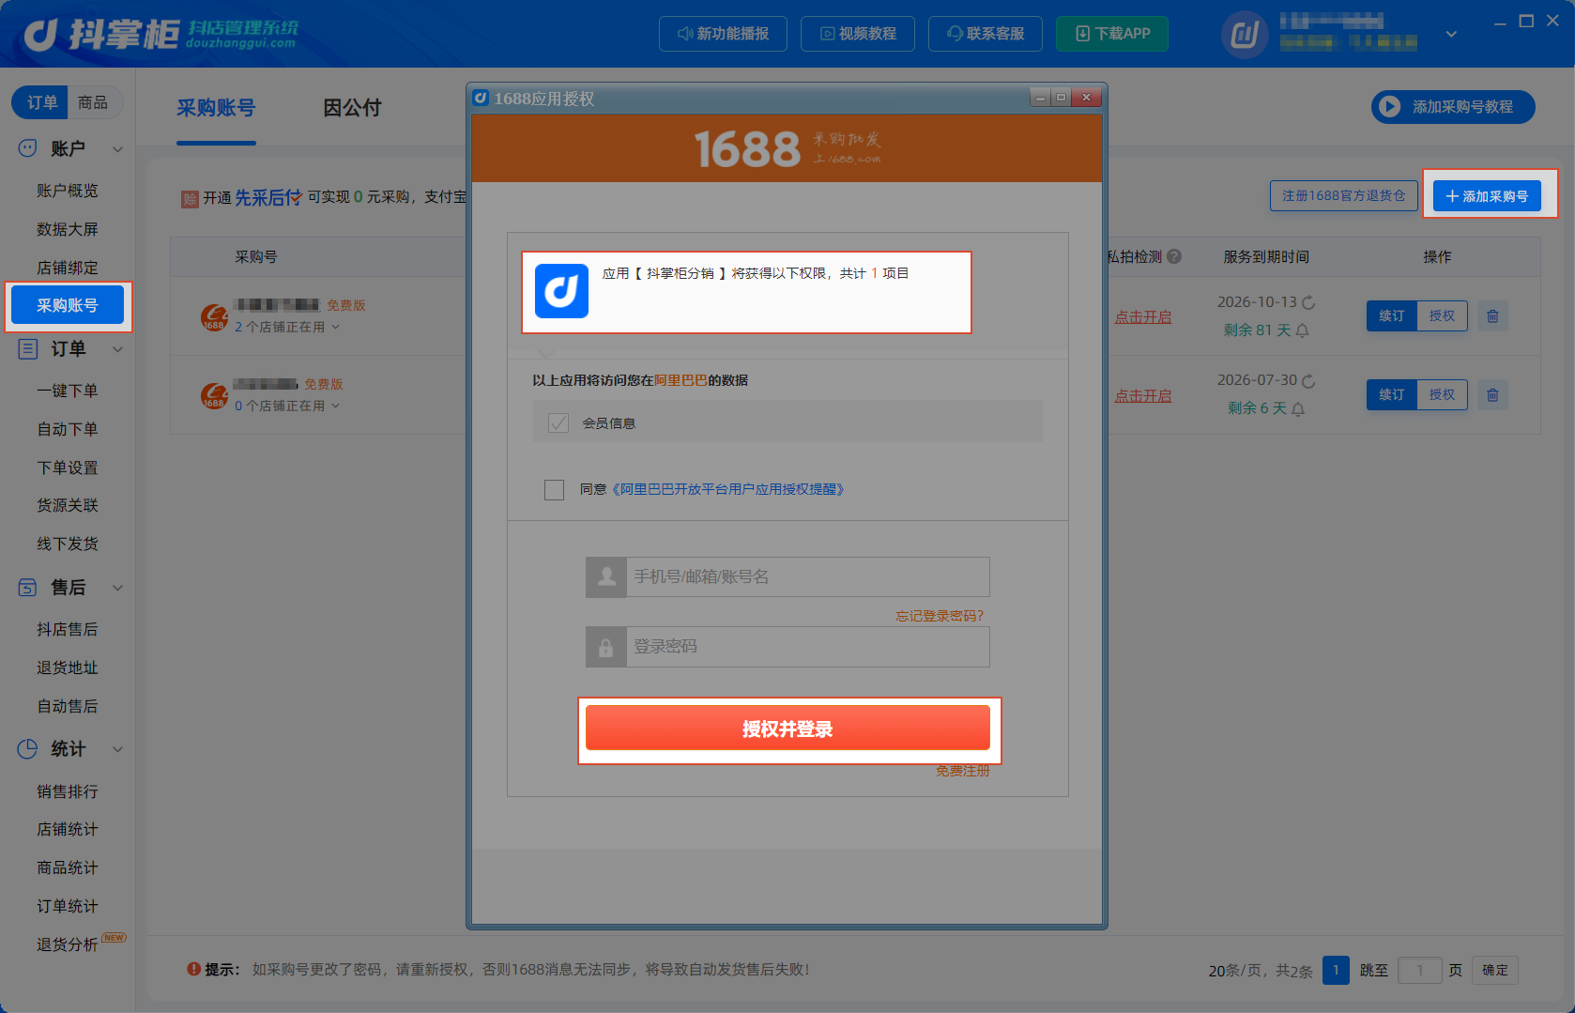Contact support via 联系客服
Viewport: 1575px width, 1013px height.
point(986,34)
